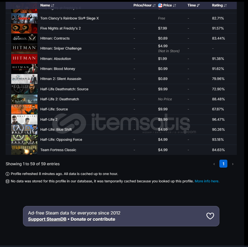The width and height of the screenshot is (248, 247).
Task: Select page 1 in pagination
Action: [223, 164]
